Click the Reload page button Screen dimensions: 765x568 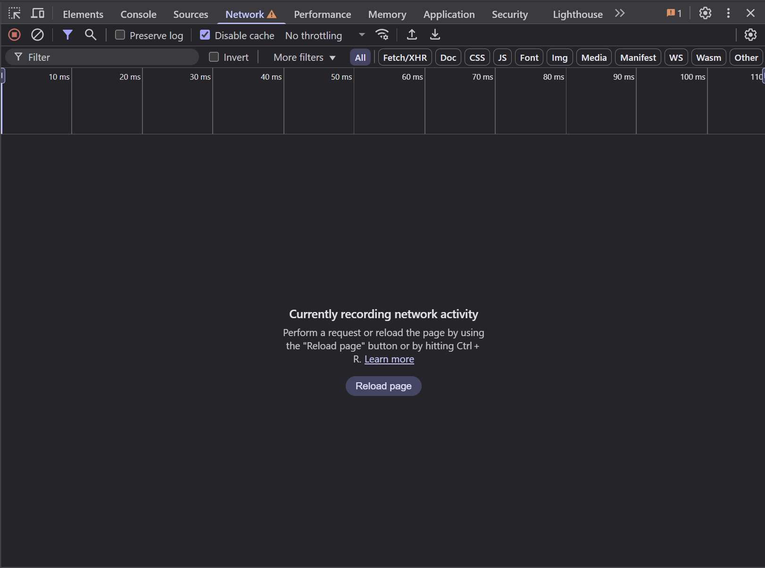tap(383, 386)
